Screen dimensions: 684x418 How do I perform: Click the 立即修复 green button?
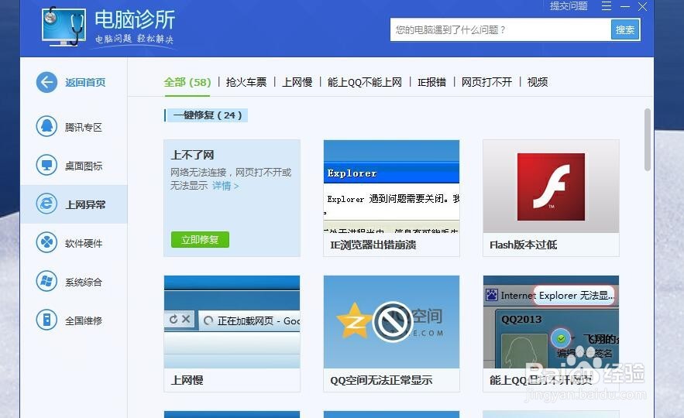(x=200, y=240)
